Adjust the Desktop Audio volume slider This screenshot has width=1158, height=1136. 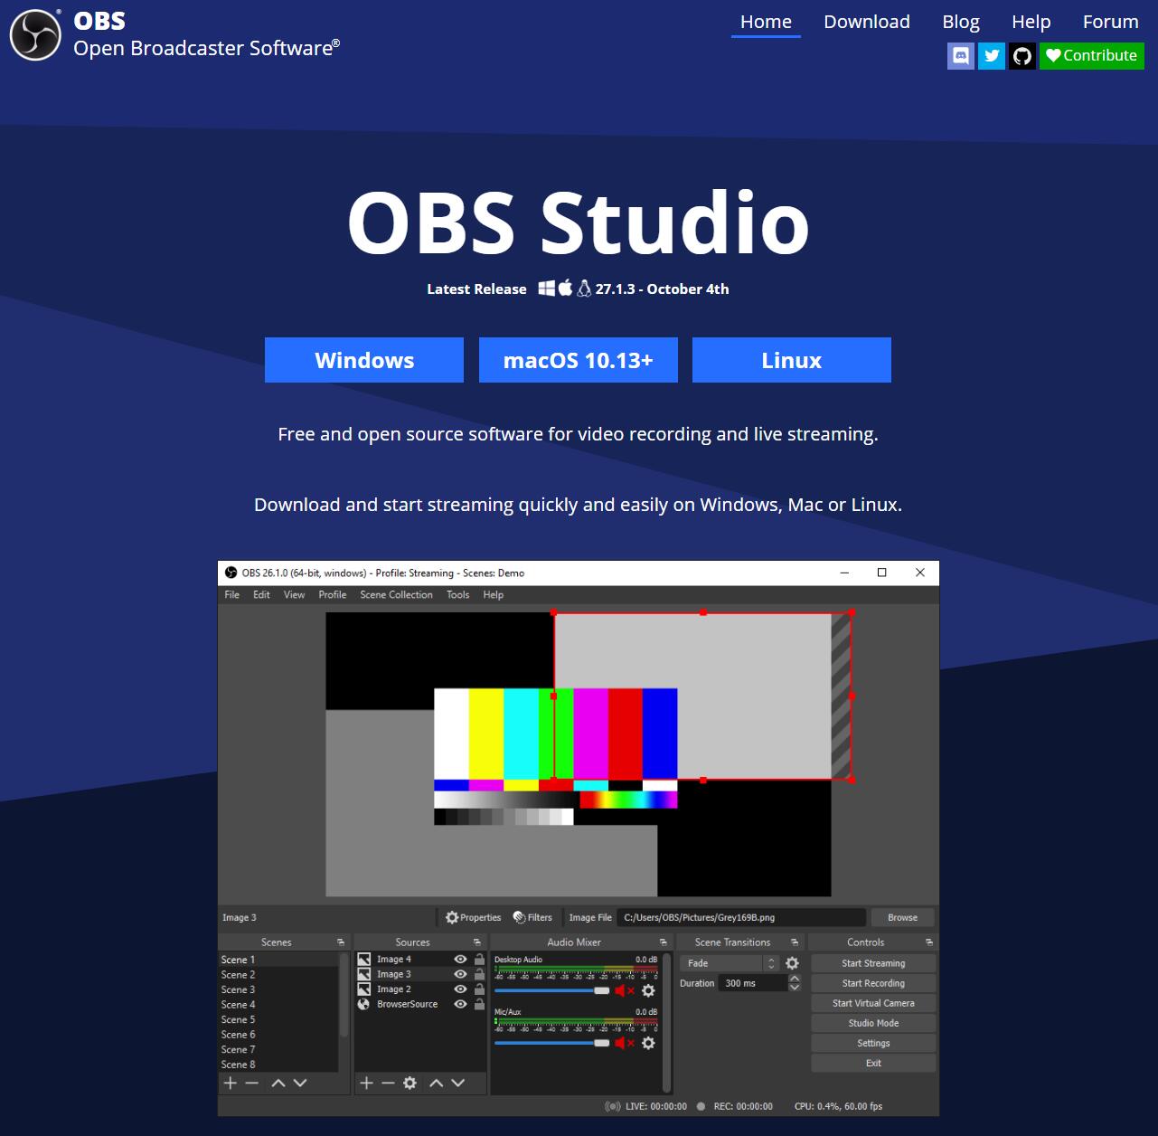(x=552, y=991)
